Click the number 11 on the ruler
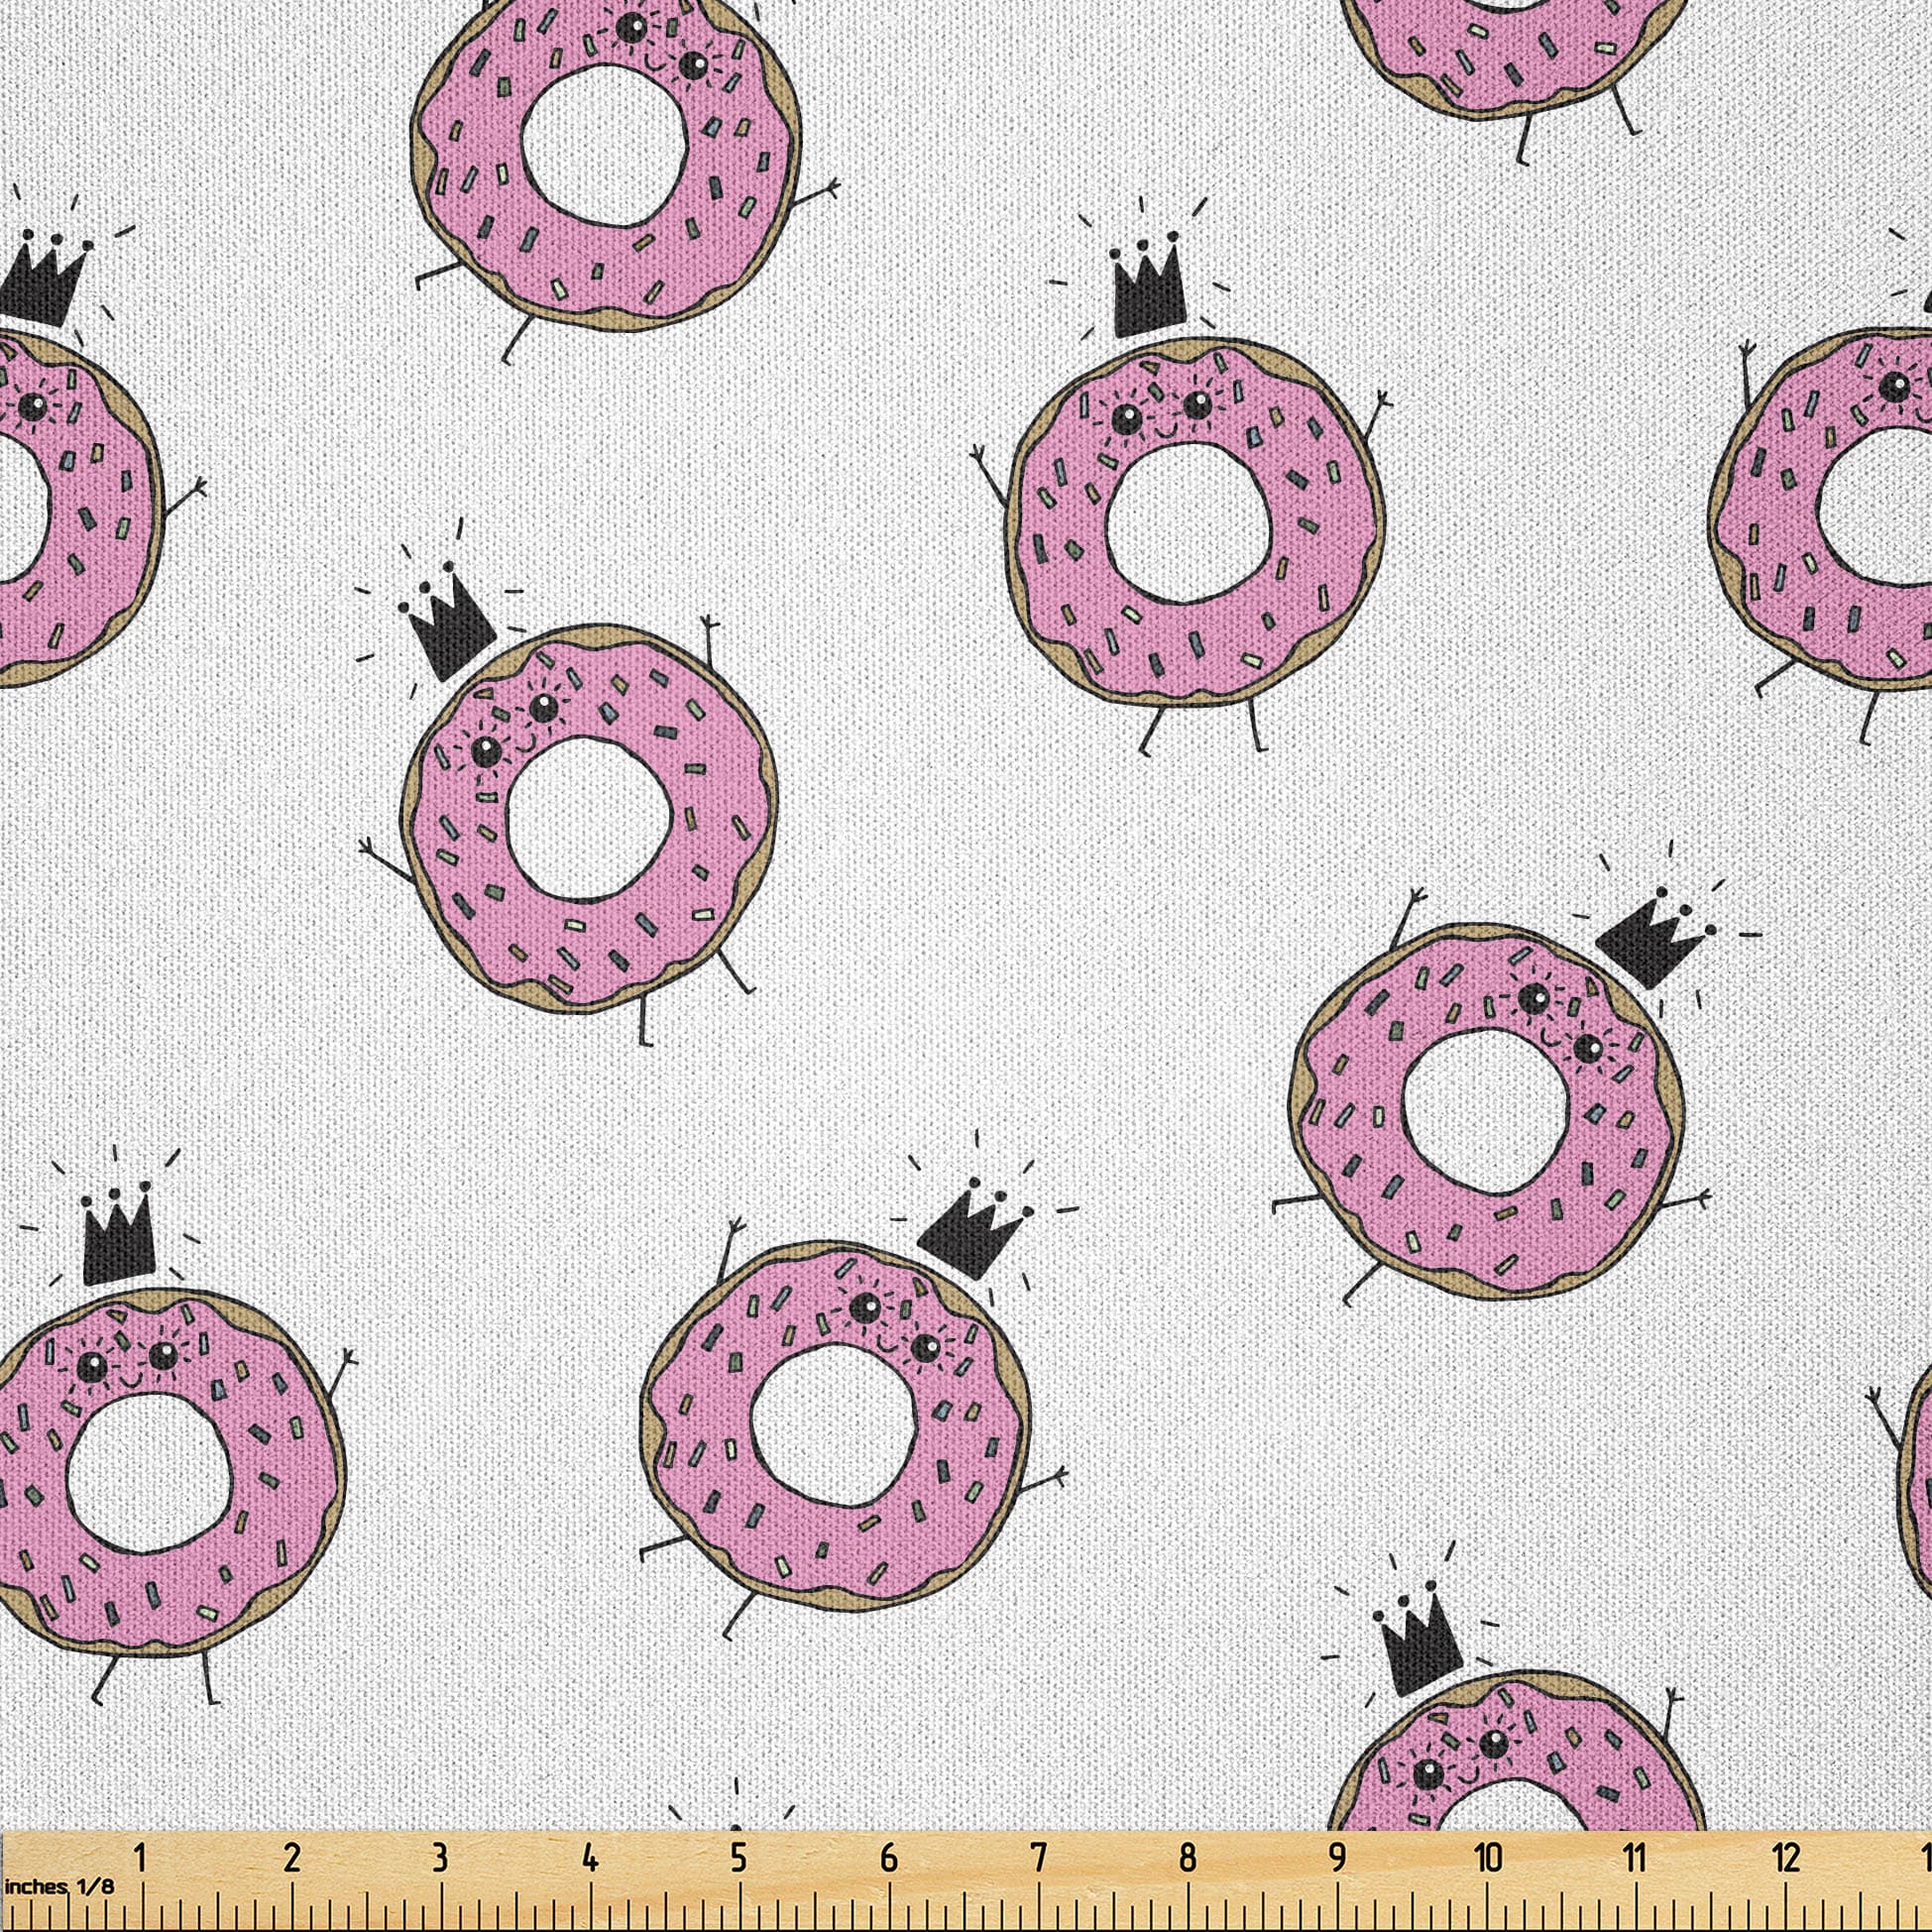Screen dimensions: 1932x1932 pyautogui.click(x=1634, y=1858)
